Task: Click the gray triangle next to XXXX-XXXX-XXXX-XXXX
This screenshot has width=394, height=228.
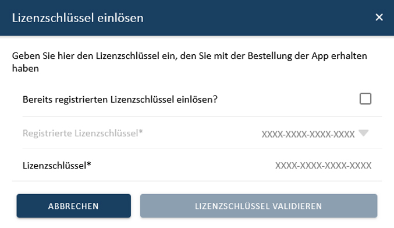Action: [363, 132]
